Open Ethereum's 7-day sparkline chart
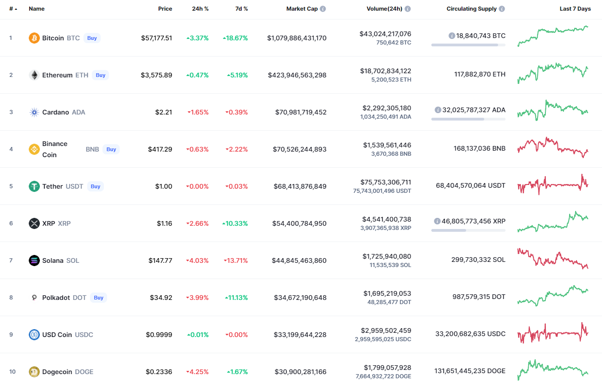Image resolution: width=602 pixels, height=388 pixels. [x=553, y=73]
